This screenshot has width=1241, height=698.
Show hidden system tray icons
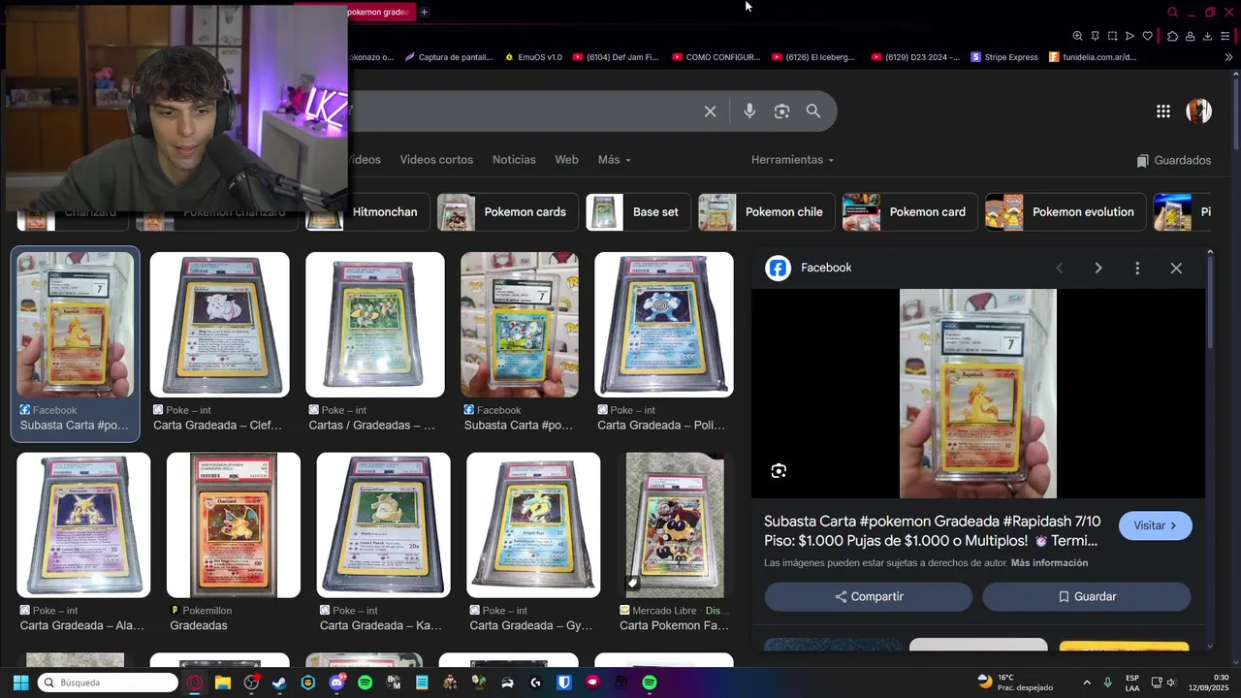point(1087,682)
